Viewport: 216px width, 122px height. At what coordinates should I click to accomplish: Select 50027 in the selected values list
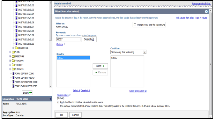tap(127, 58)
